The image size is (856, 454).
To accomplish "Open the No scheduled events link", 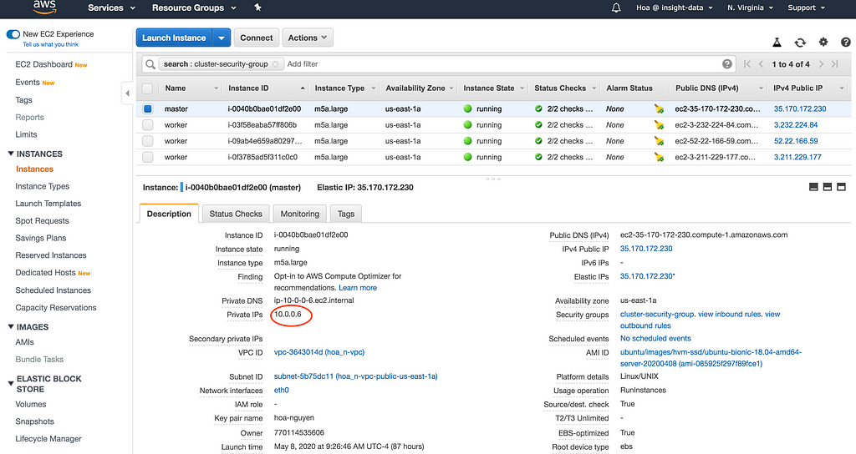I will (655, 339).
